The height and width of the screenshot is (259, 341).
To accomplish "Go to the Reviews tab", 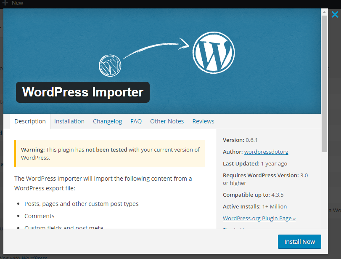I will click(203, 121).
